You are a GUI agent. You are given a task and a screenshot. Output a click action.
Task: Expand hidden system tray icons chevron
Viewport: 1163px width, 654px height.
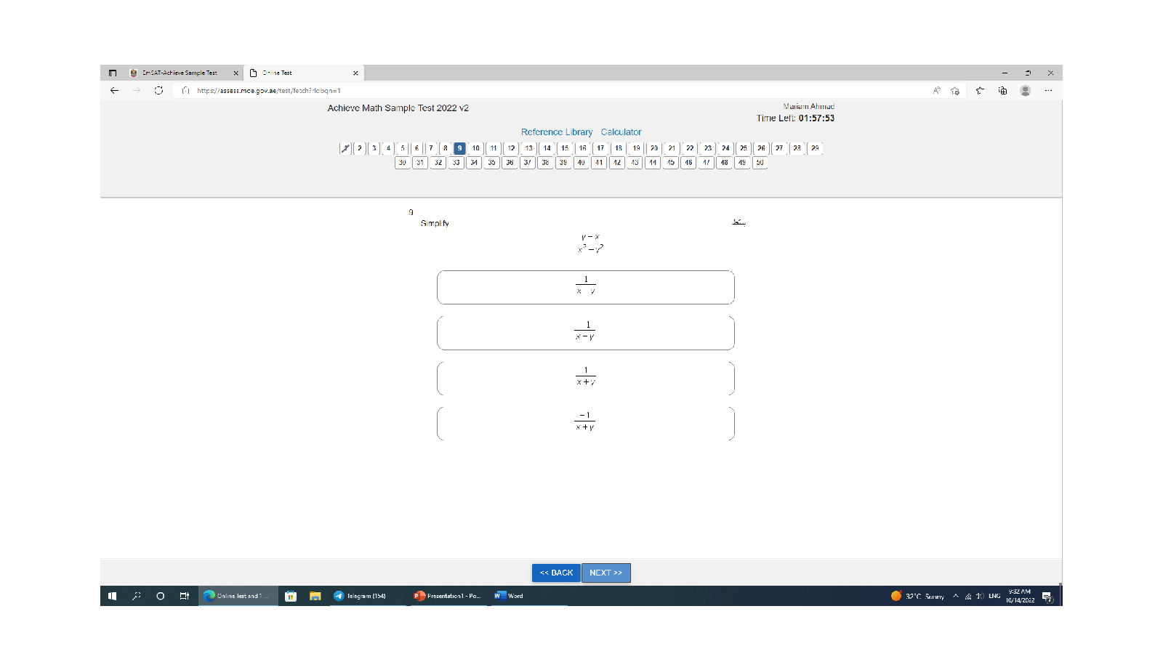(955, 596)
